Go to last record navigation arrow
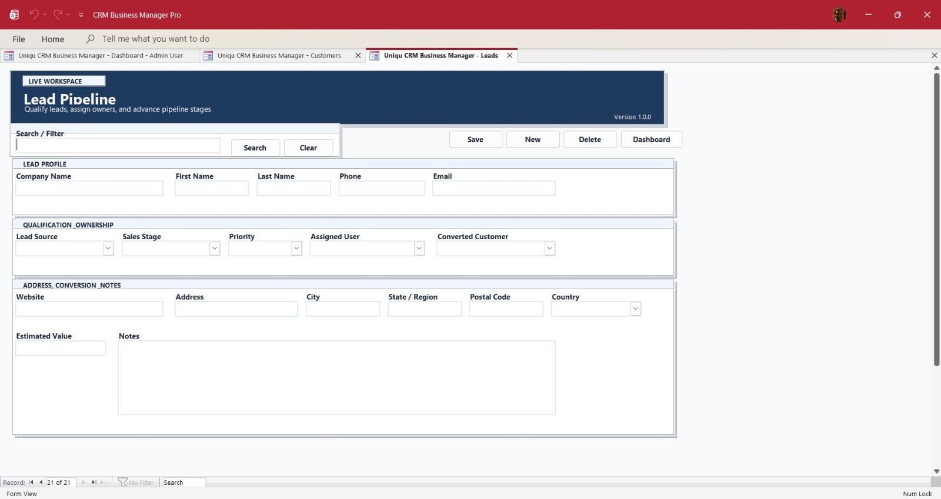 (x=94, y=483)
